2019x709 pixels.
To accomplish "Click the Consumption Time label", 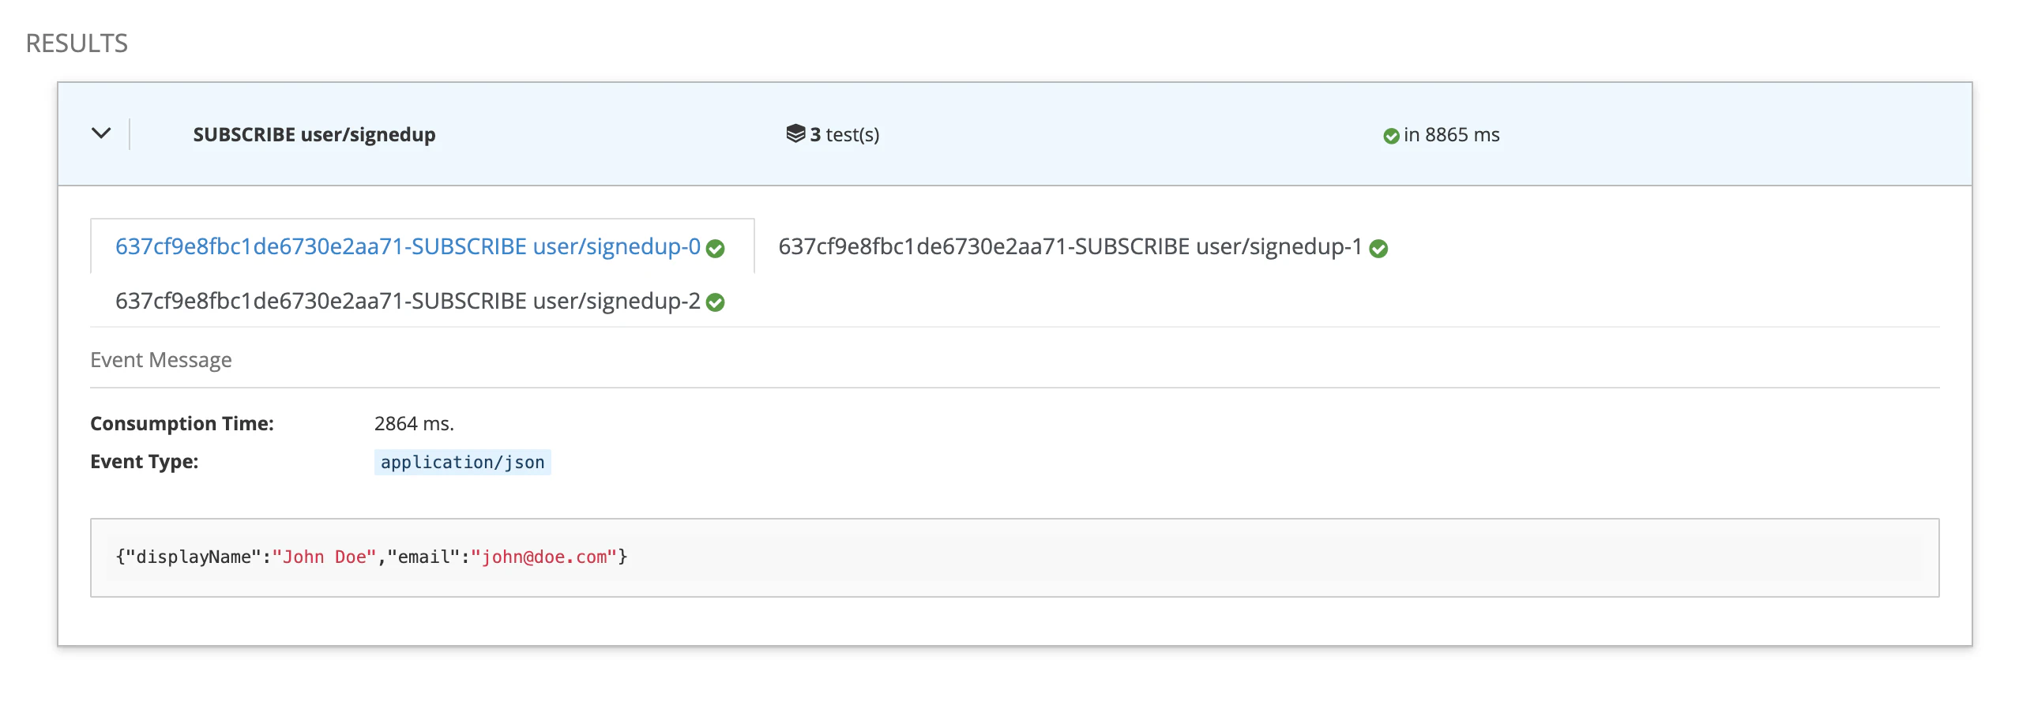I will (182, 424).
